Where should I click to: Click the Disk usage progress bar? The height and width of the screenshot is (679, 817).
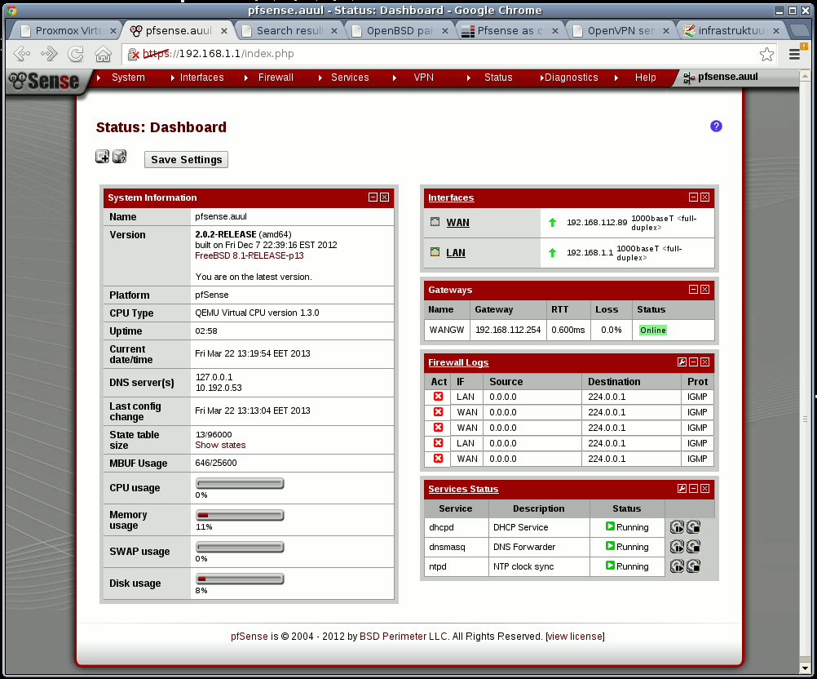240,579
